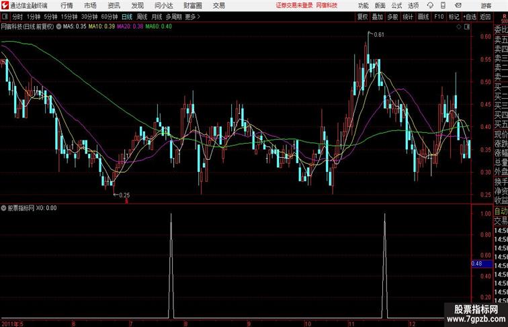Open the XG indicator panel round arrow icon
The width and height of the screenshot is (508, 327).
click(x=3, y=208)
